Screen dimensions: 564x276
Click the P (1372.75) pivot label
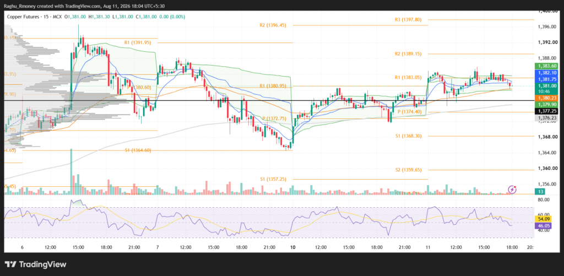point(274,118)
